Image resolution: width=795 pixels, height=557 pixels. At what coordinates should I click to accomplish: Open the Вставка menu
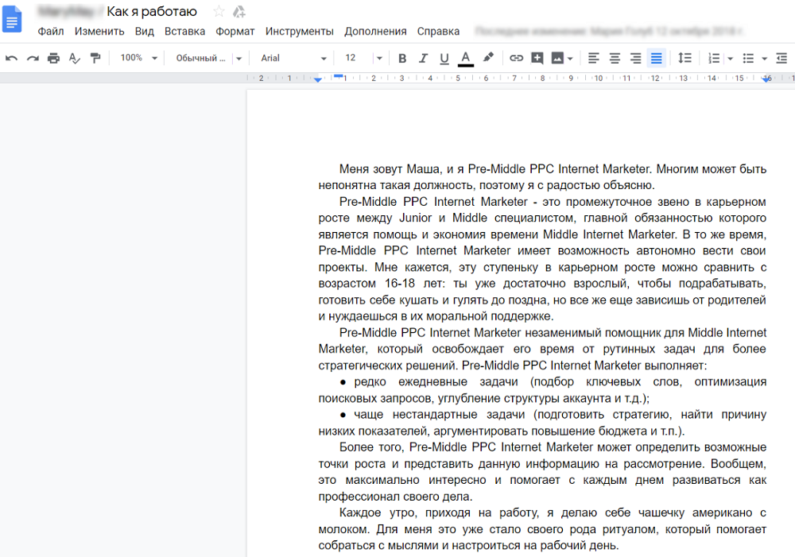click(x=184, y=31)
